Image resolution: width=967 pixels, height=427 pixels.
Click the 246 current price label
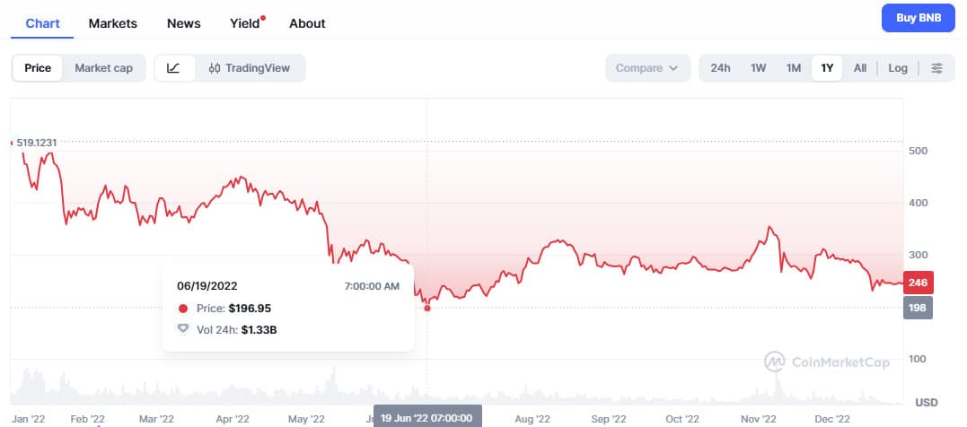(919, 283)
